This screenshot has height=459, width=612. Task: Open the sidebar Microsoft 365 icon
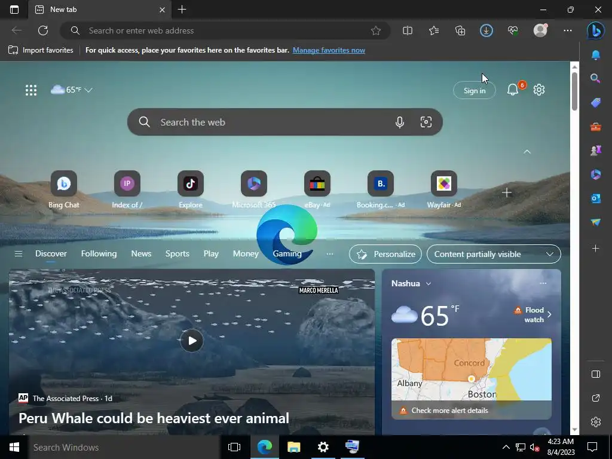tap(596, 175)
